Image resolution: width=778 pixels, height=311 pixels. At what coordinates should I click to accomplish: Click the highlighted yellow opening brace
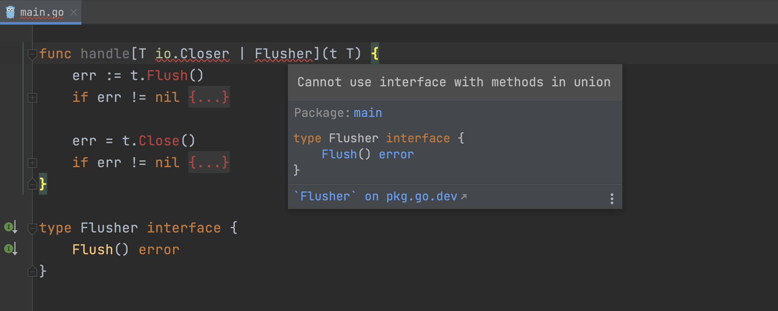coord(375,54)
